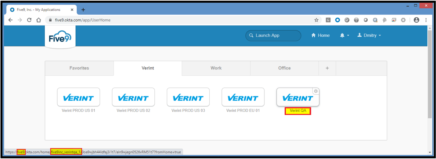Click the hexagon extension icon
436x159 pixels.
point(403,20)
